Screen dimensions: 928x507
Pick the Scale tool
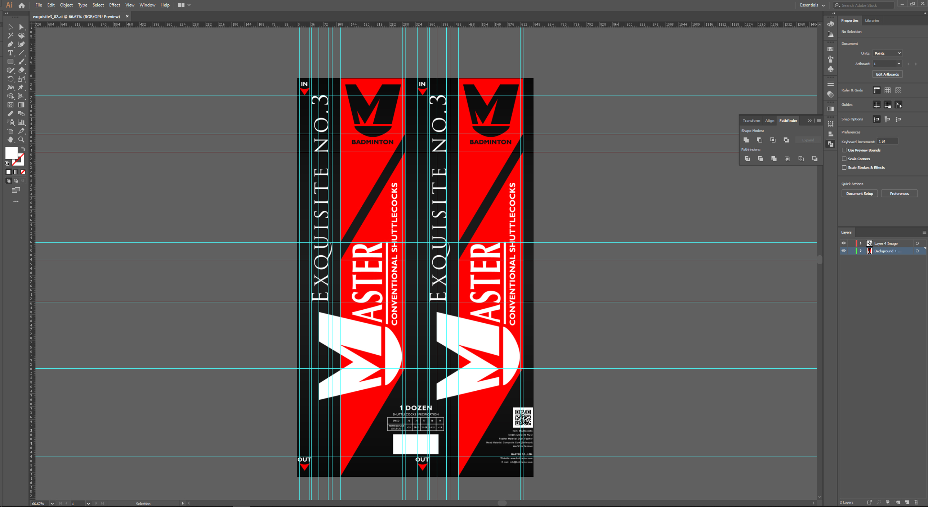[22, 79]
